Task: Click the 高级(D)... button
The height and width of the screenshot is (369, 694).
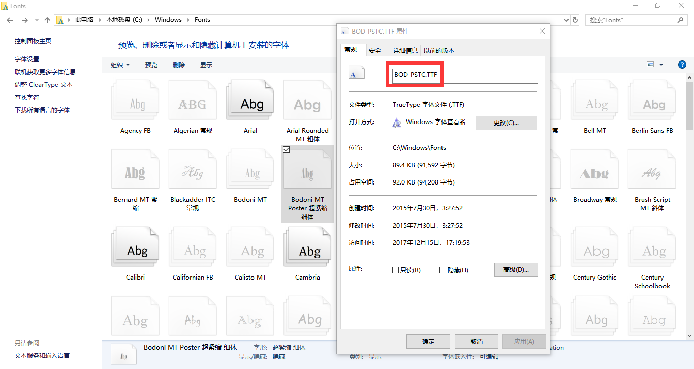Action: click(516, 269)
